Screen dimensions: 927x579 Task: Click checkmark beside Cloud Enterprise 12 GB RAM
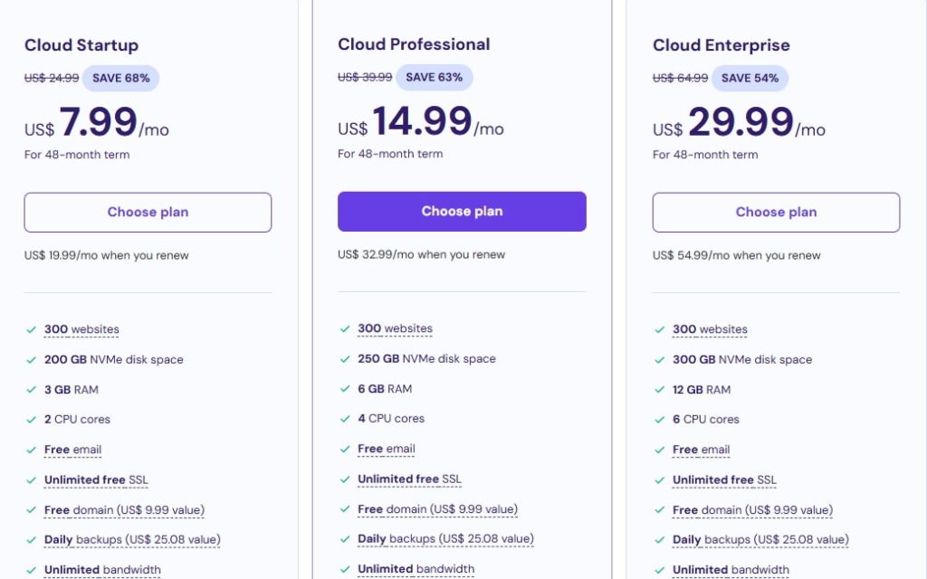click(x=659, y=390)
